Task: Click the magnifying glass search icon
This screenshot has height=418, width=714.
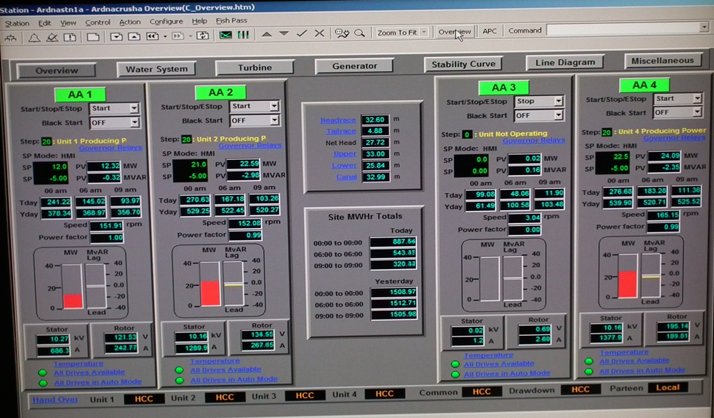Action: [x=359, y=33]
